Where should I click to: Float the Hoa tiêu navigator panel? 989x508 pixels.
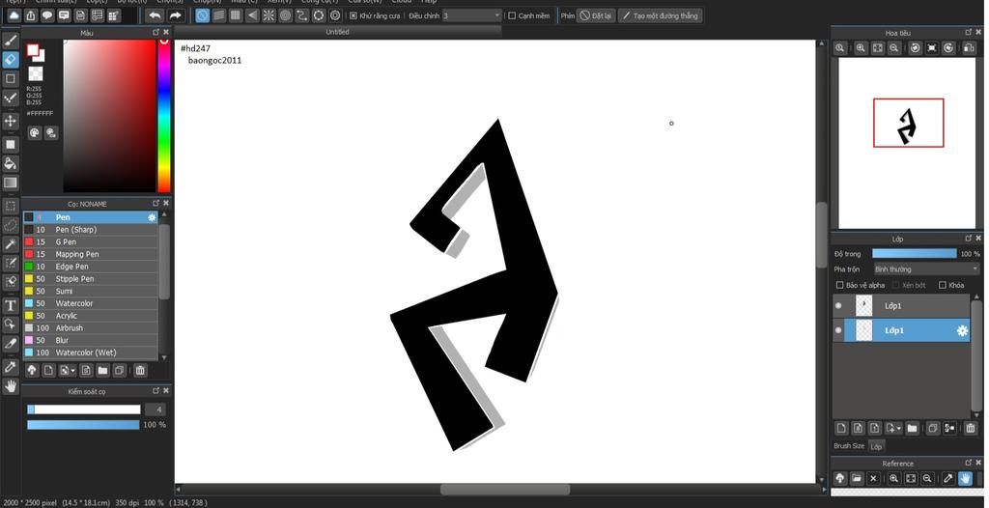point(969,32)
